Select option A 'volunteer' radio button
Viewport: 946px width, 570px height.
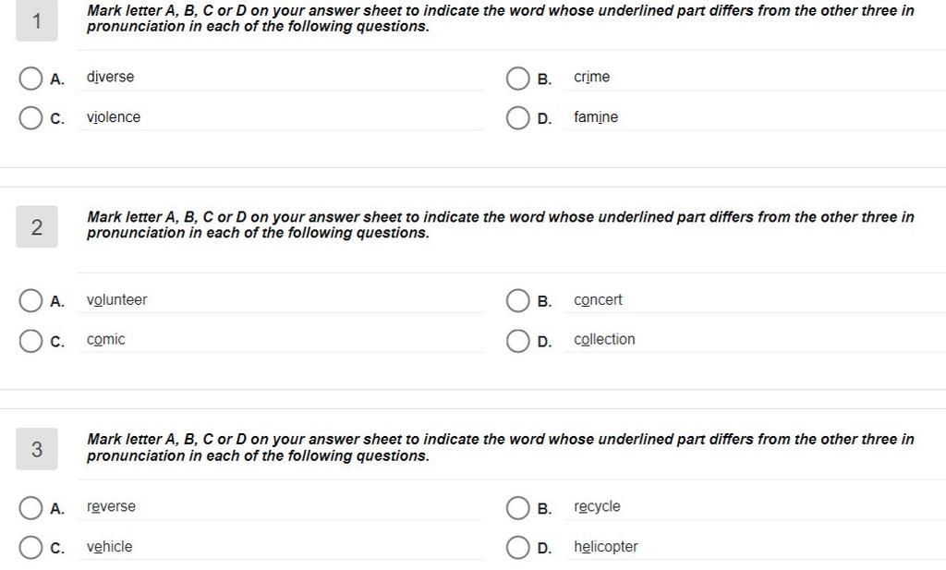click(30, 300)
